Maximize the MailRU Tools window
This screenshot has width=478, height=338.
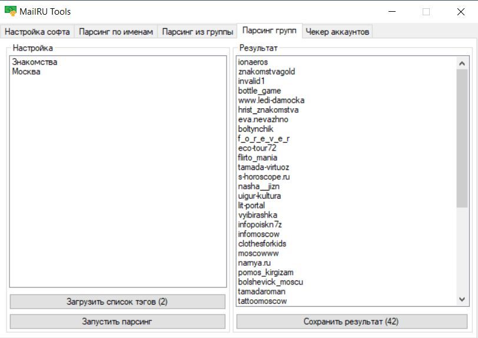point(426,12)
